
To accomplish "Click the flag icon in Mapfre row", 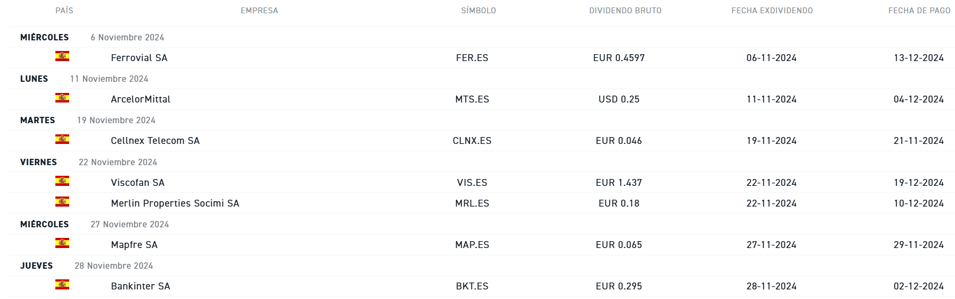I will pos(62,243).
